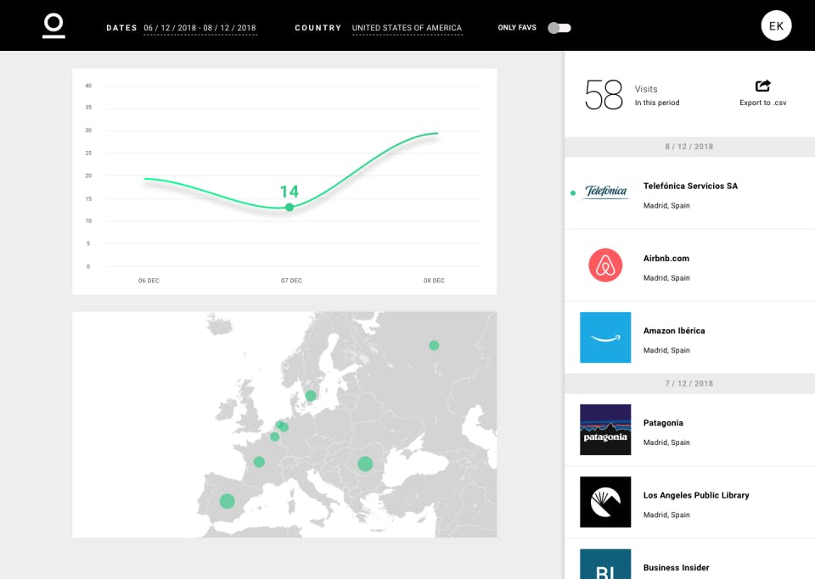Click the Telefónica company logo
Image resolution: width=815 pixels, height=579 pixels.
pos(605,192)
